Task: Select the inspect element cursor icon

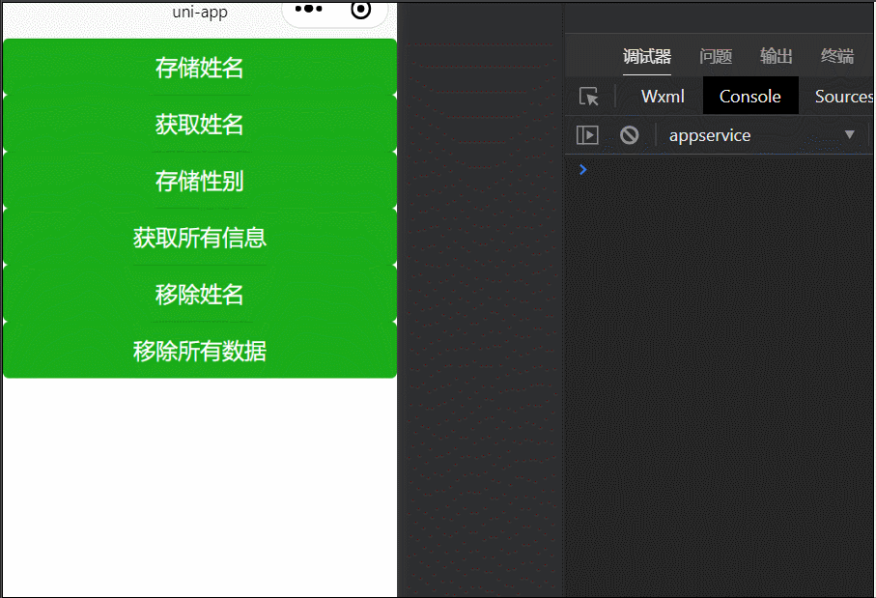Action: 589,96
